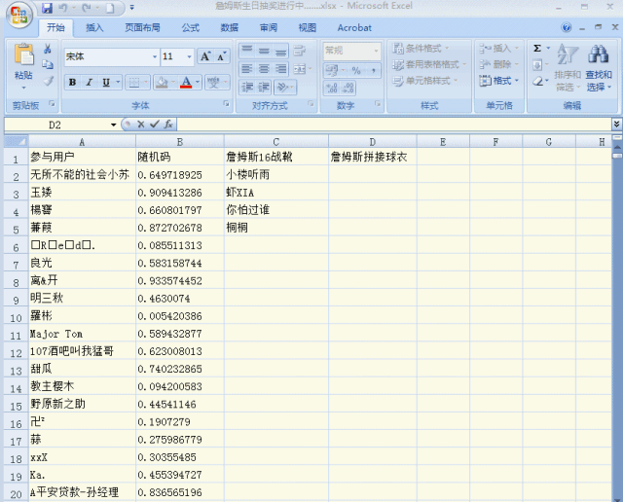Center text horizontally
This screenshot has height=502, width=623.
[264, 69]
